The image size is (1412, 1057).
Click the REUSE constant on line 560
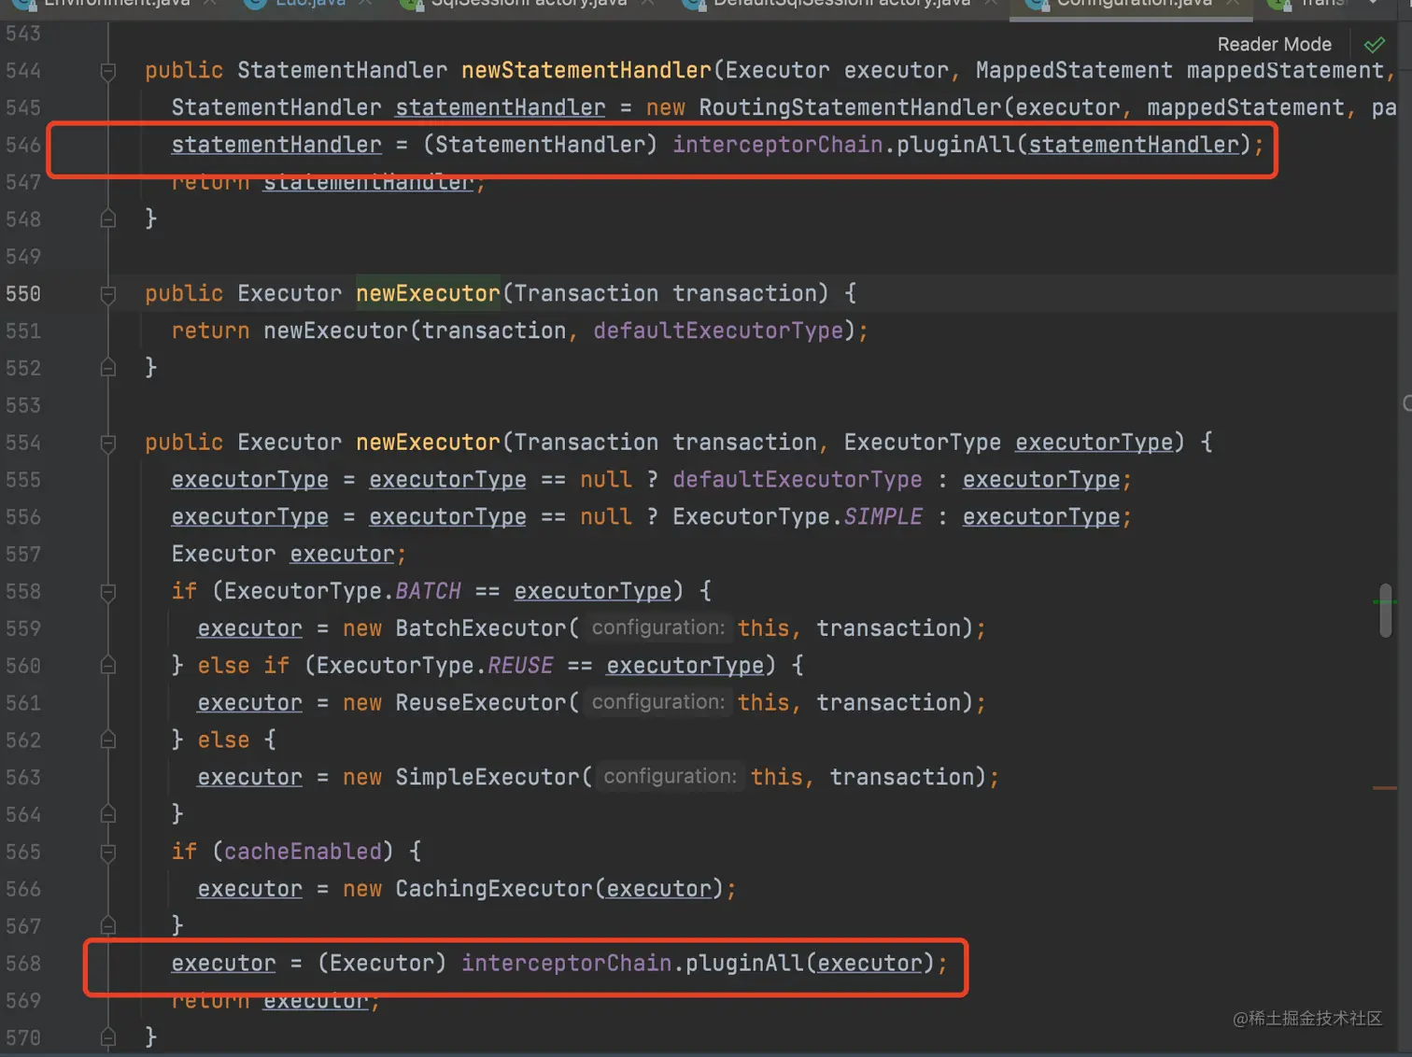click(520, 665)
